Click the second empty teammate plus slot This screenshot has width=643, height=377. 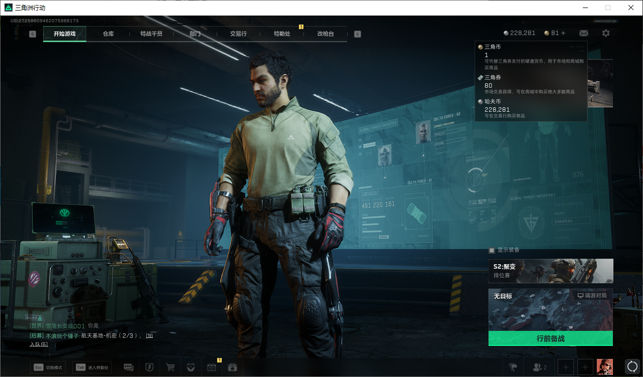click(x=585, y=367)
